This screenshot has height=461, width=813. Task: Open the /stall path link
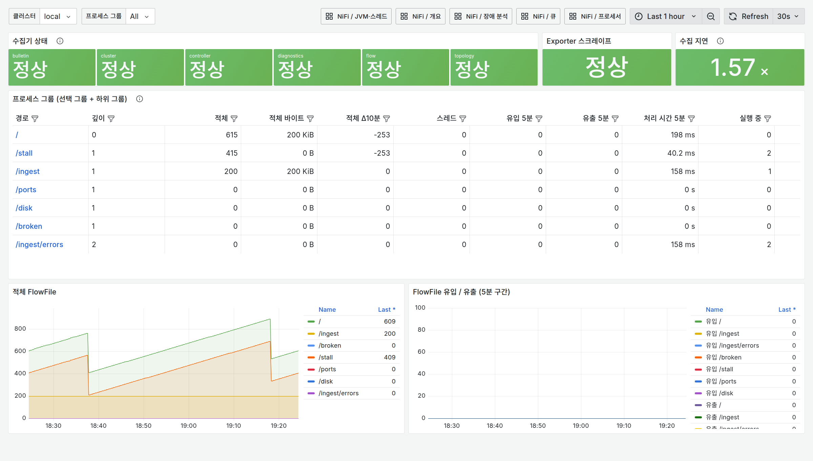[24, 153]
